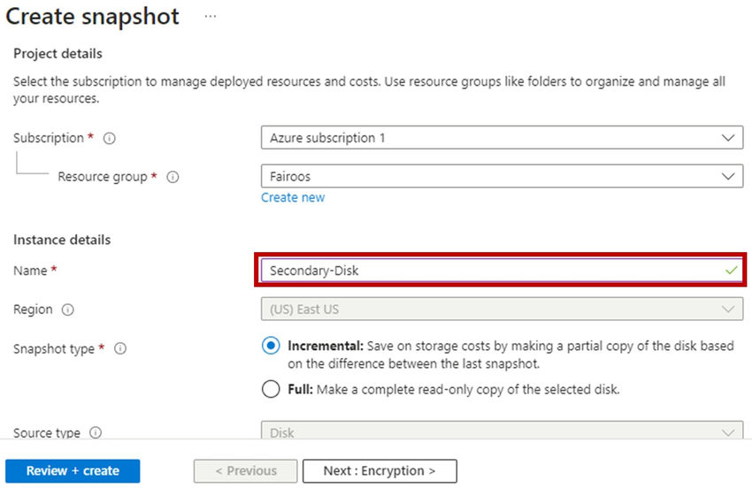The image size is (752, 488).
Task: Expand the Source type Disk dropdown
Action: coord(502,432)
